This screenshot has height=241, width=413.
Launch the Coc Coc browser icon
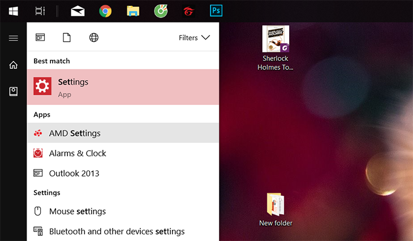tap(161, 11)
